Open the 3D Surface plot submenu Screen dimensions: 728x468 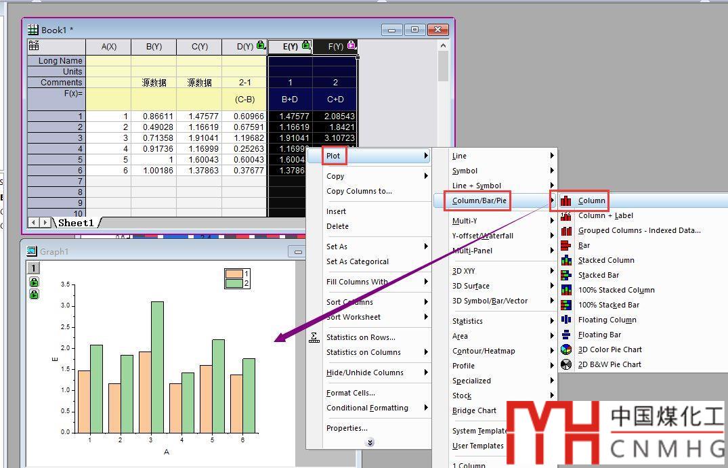point(495,286)
